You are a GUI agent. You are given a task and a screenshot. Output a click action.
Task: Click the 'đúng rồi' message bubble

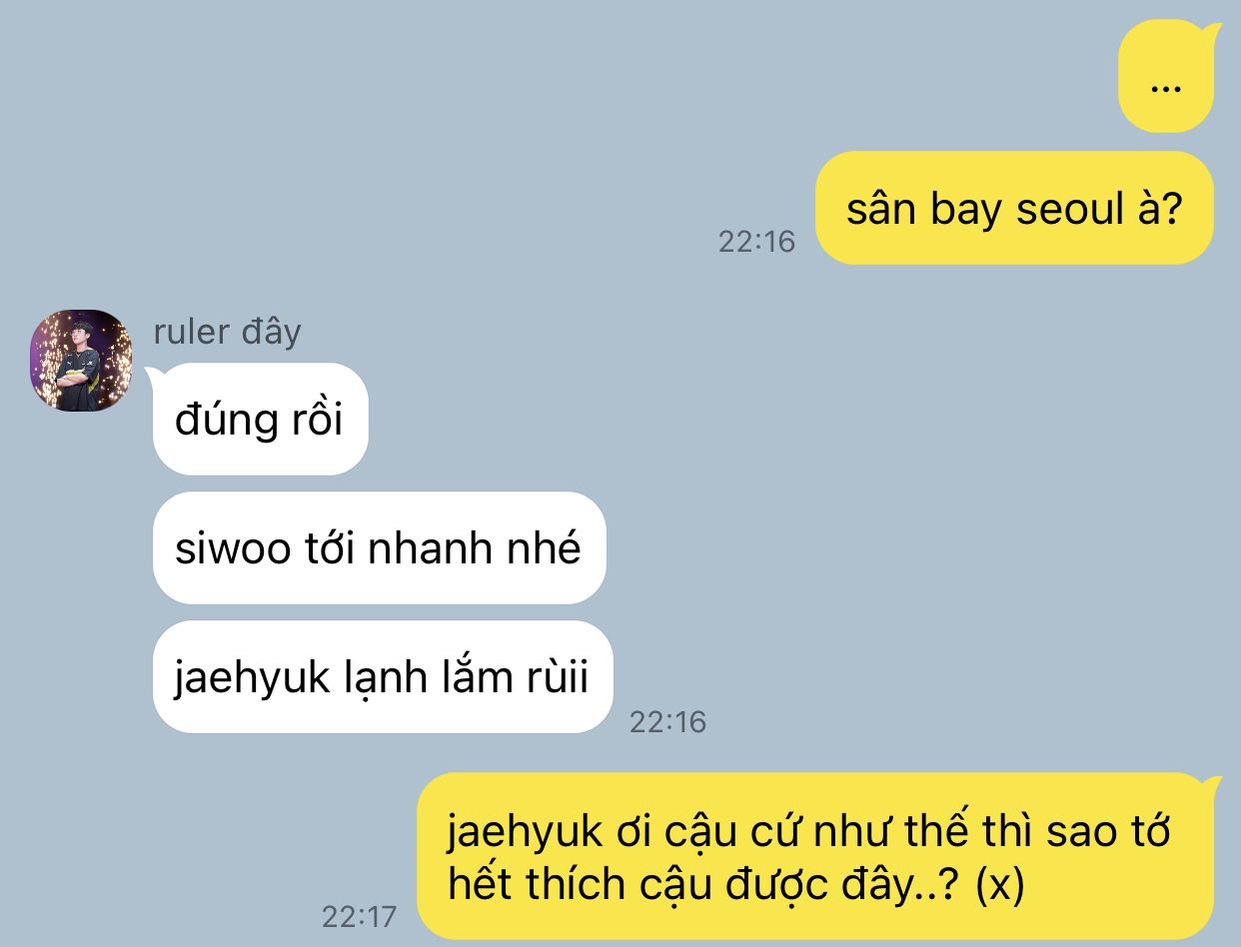tap(260, 420)
